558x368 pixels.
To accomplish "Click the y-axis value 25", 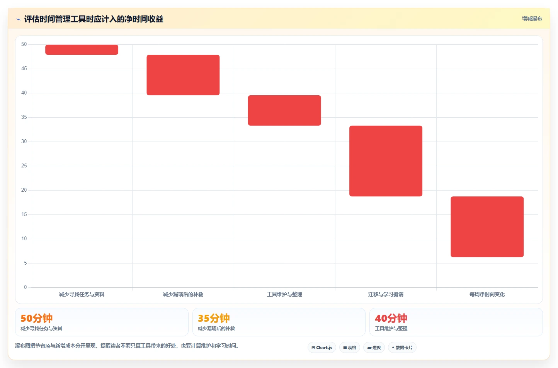I will point(24,166).
